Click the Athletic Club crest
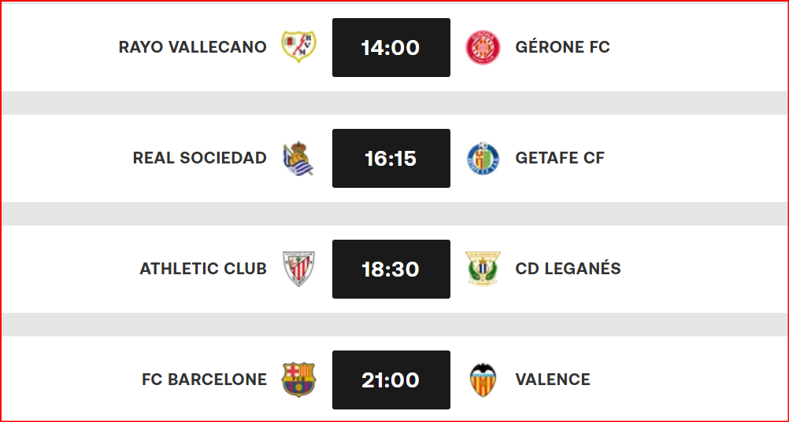The image size is (789, 422). (298, 269)
